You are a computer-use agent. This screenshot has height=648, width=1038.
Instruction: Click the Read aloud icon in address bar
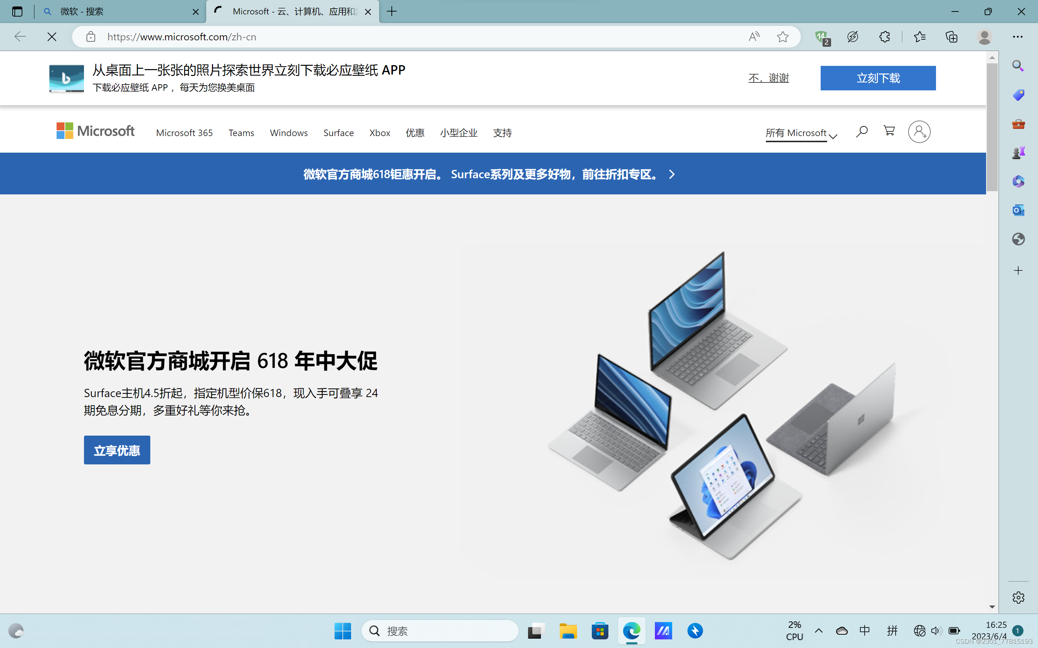(754, 37)
